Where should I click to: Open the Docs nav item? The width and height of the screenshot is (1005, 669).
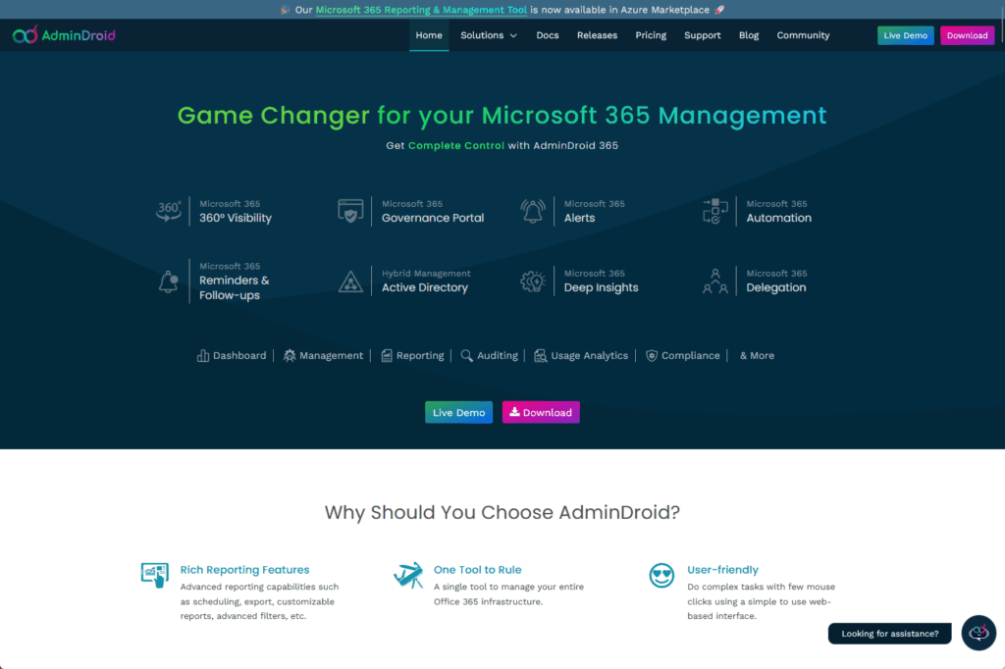(548, 35)
